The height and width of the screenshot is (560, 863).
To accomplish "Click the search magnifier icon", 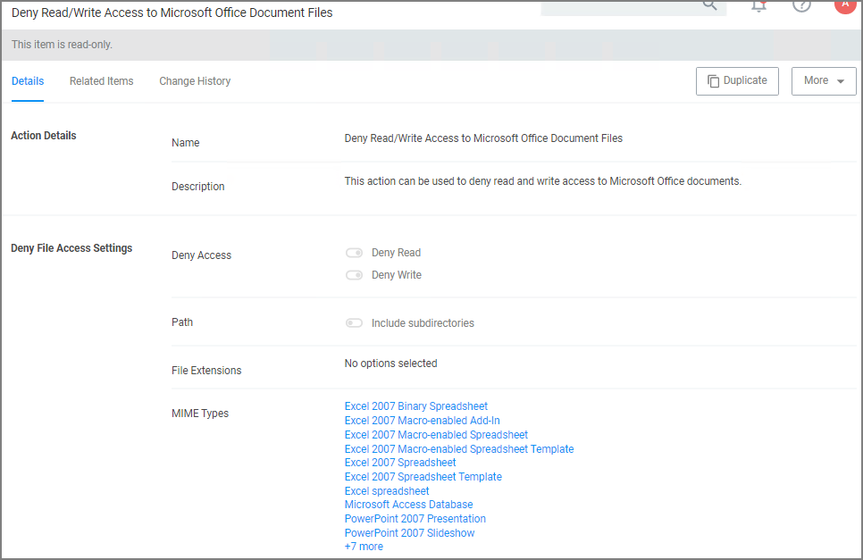I will coord(709,5).
